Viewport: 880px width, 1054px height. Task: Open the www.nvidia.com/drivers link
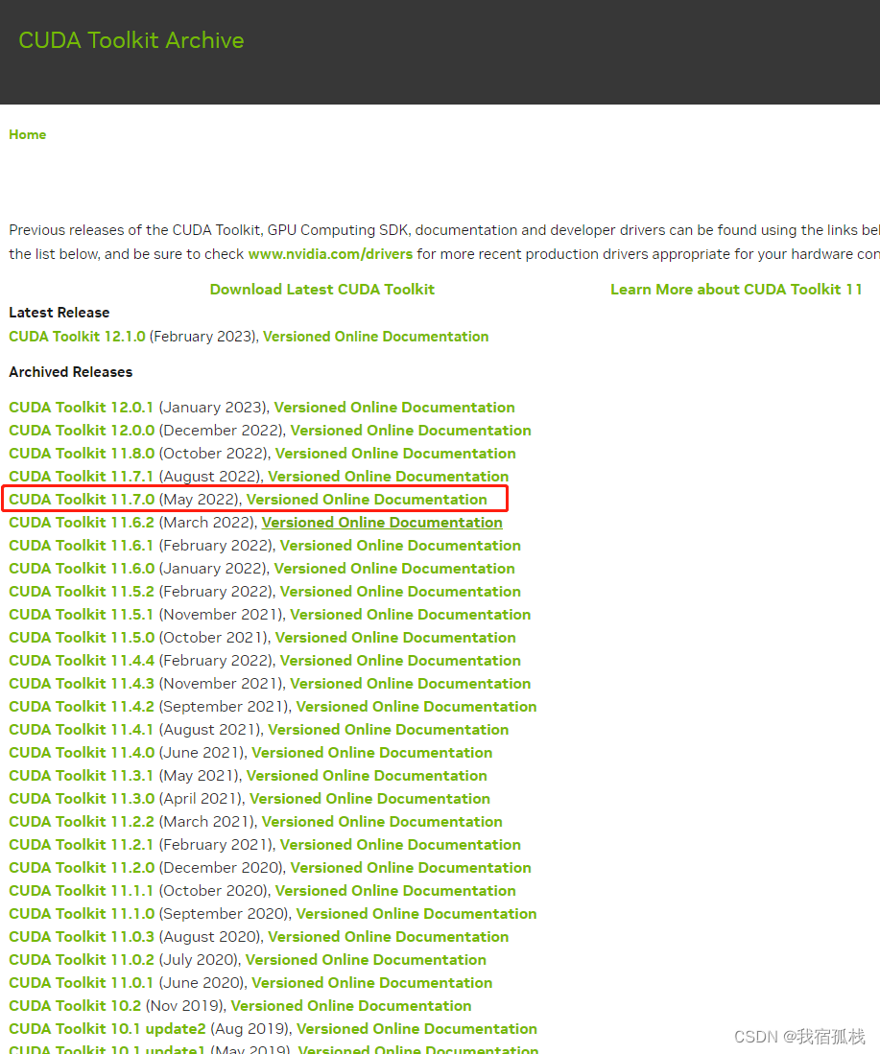pos(330,254)
